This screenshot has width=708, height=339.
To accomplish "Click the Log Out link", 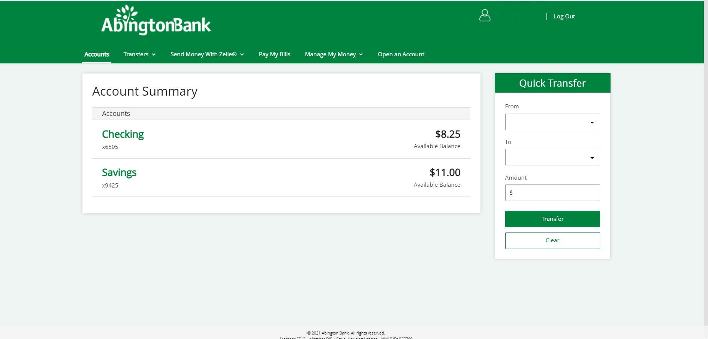I will 564,16.
